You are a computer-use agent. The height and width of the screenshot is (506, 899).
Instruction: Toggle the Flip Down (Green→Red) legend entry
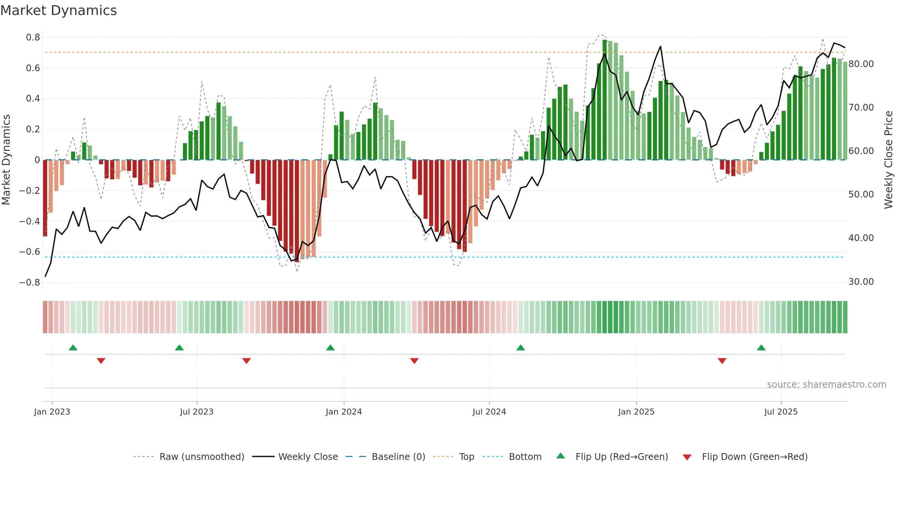pos(745,457)
